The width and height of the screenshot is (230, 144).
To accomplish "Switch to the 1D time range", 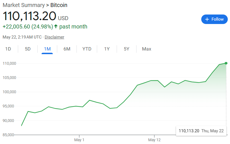I will click(8, 49).
